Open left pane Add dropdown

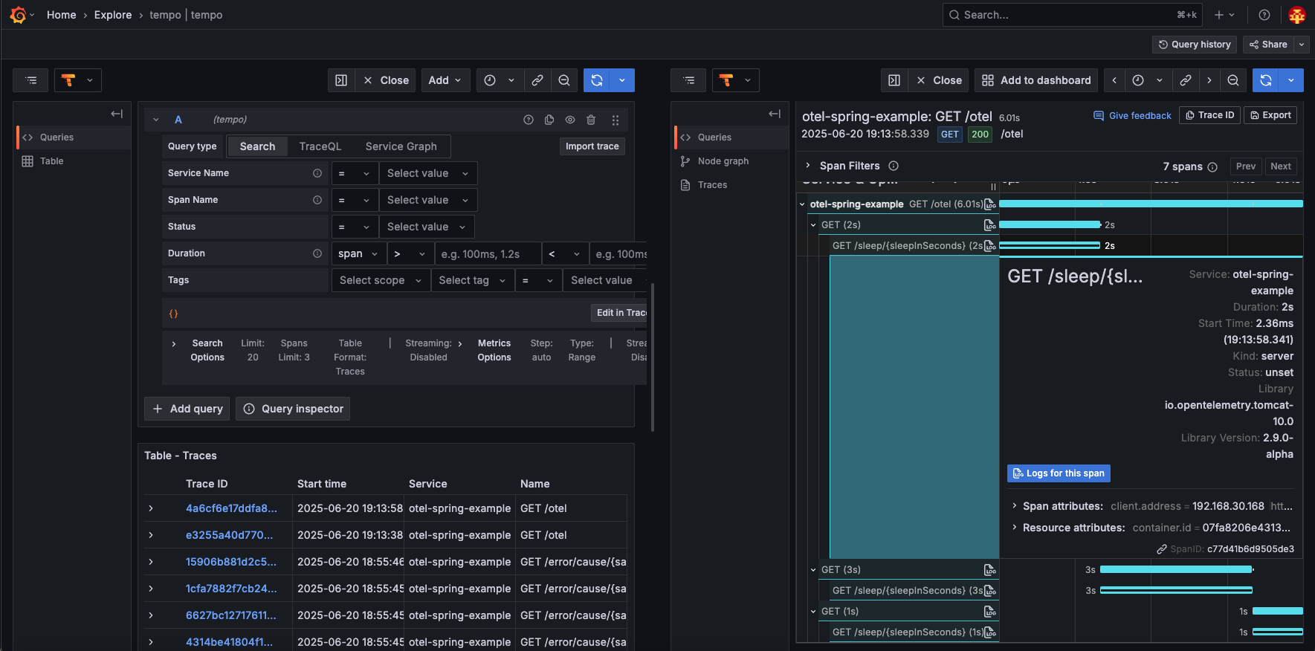tap(445, 80)
